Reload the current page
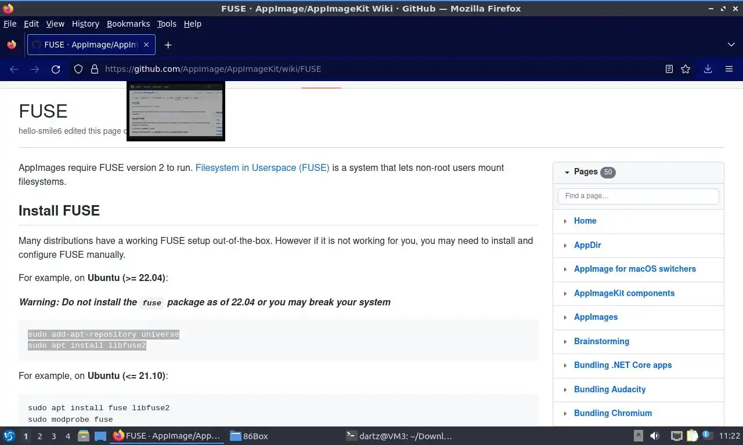743x445 pixels. (56, 69)
